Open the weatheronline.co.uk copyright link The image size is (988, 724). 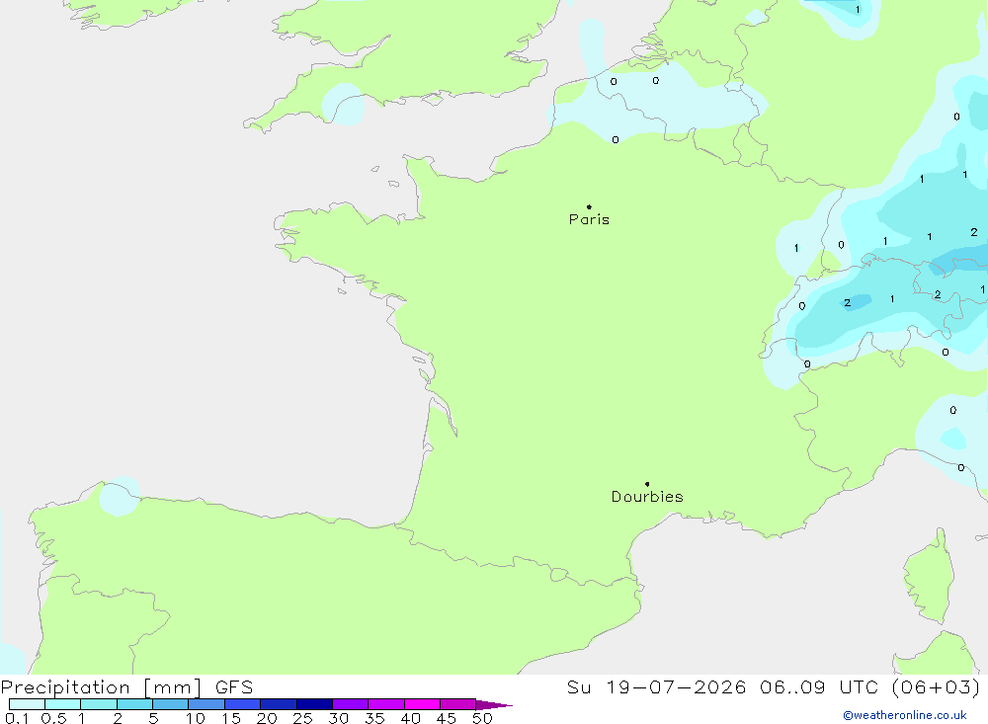[905, 715]
